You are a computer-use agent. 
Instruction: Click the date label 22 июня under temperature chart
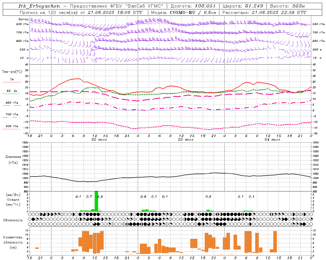click(x=99, y=140)
